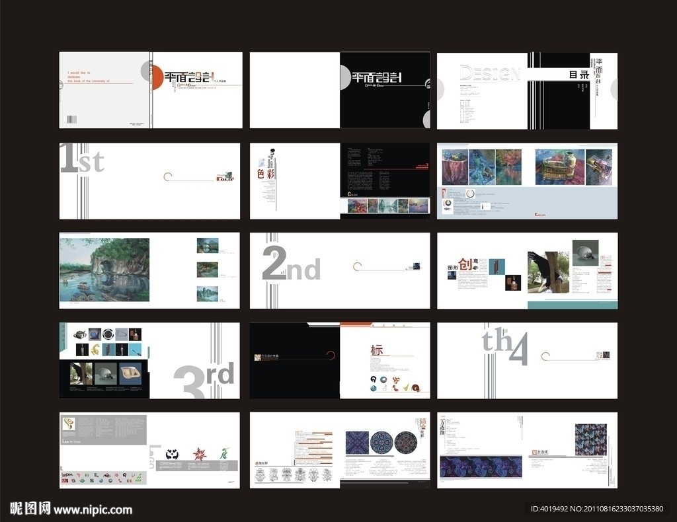
Task: Click the red flower logo beside the panda
Action: coord(199,454)
